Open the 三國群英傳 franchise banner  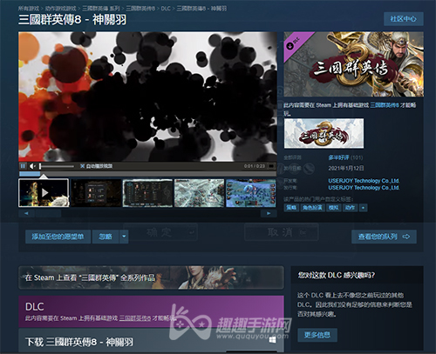pyautogui.click(x=151, y=277)
